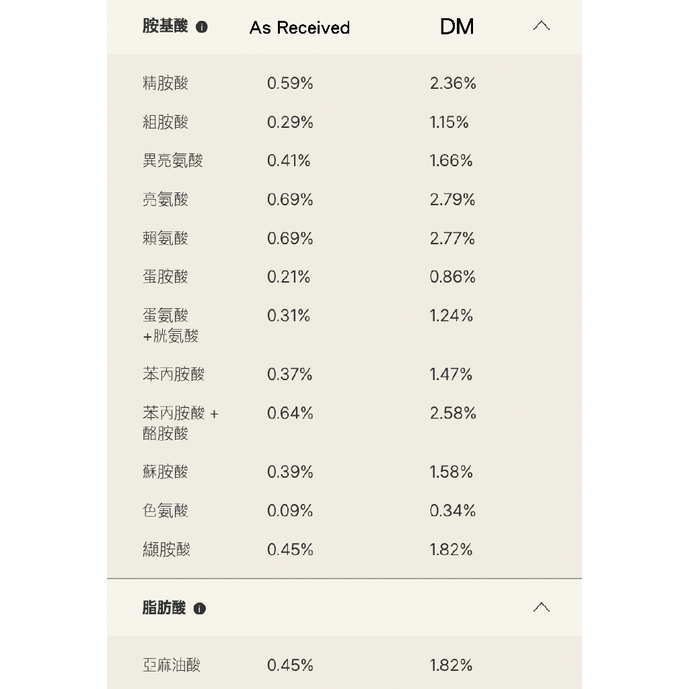
Task: Collapse the 胺基酸 section with its chevron
Action: [541, 26]
